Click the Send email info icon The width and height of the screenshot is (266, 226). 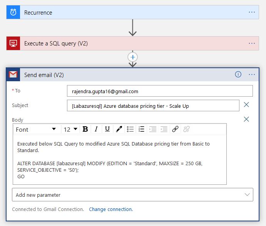238,75
